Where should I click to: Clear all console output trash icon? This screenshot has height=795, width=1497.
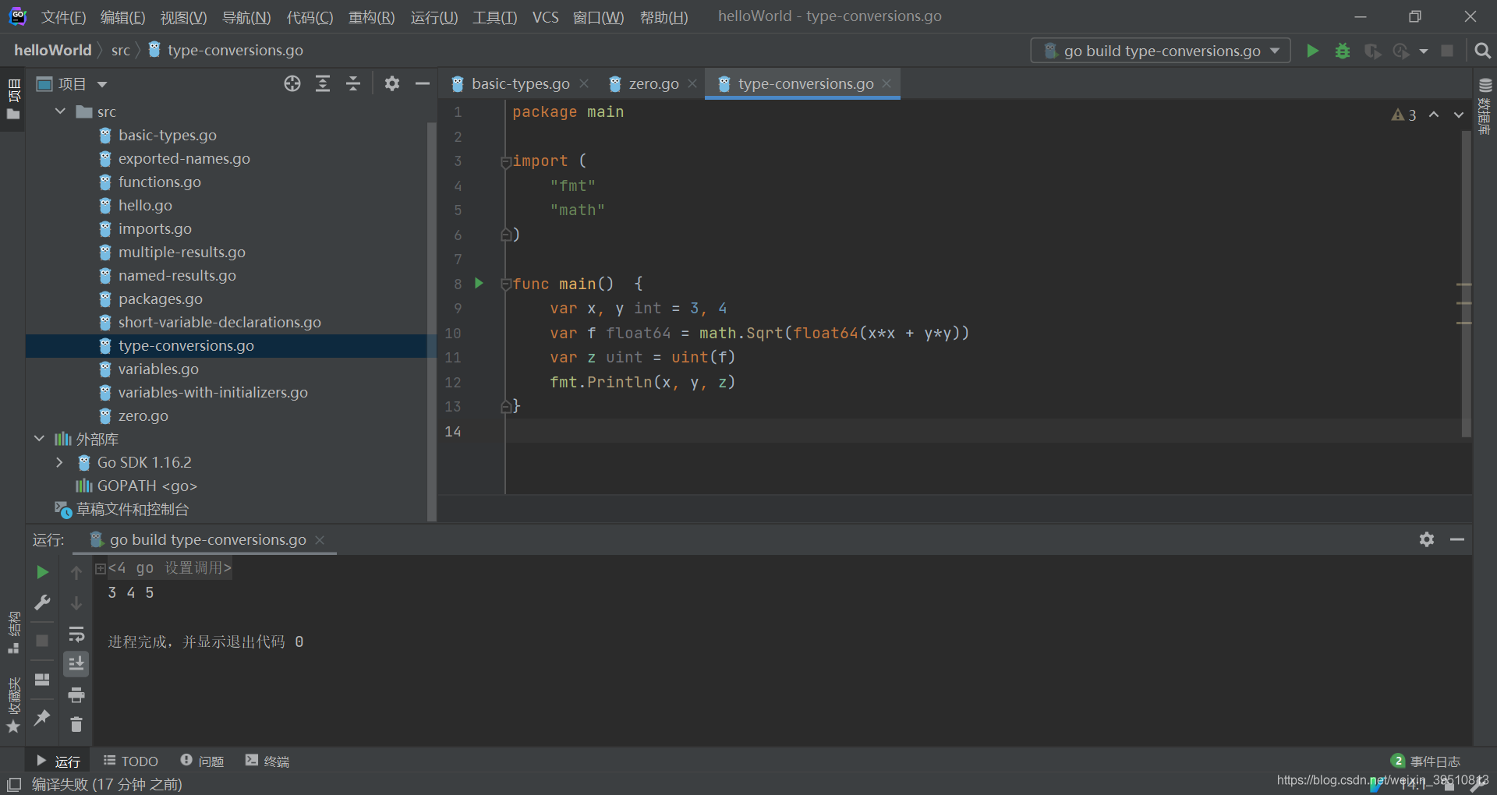76,725
